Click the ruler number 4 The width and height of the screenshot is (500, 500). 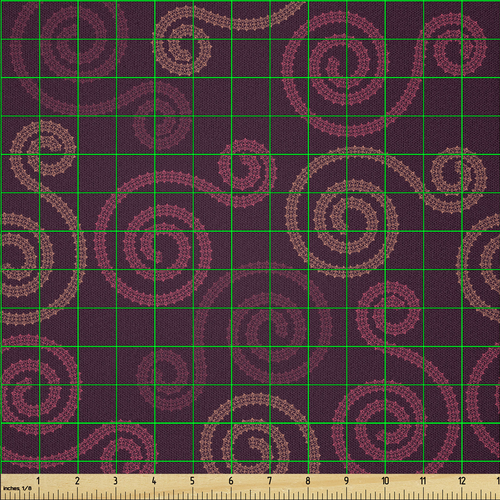click(154, 481)
